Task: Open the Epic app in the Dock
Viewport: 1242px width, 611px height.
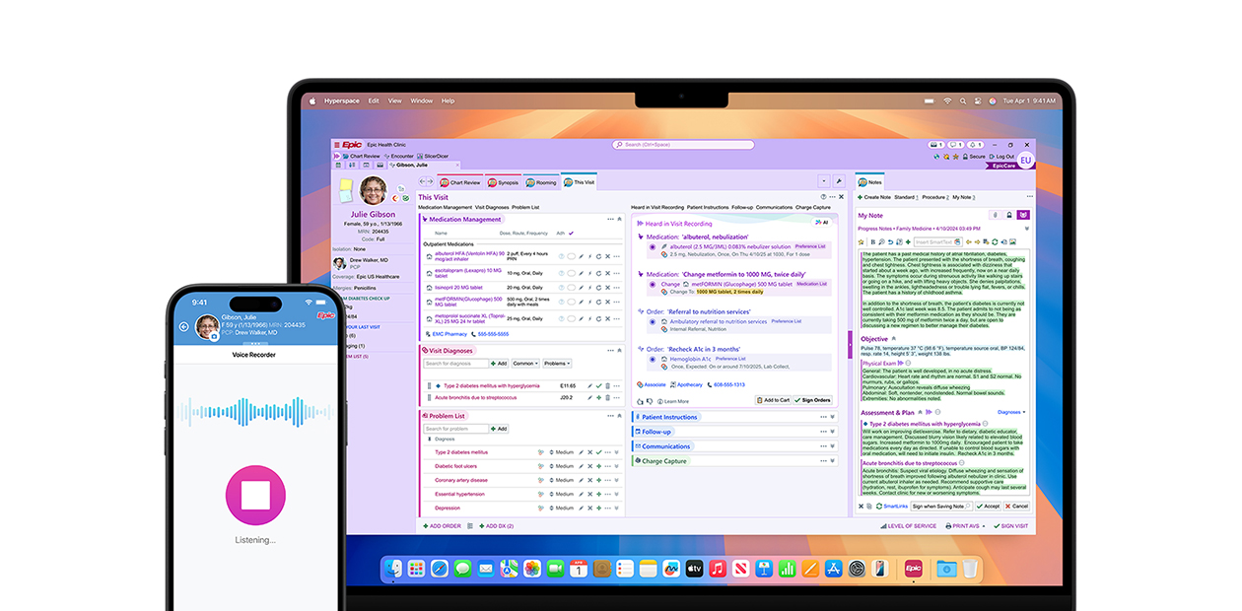Action: pyautogui.click(x=913, y=569)
